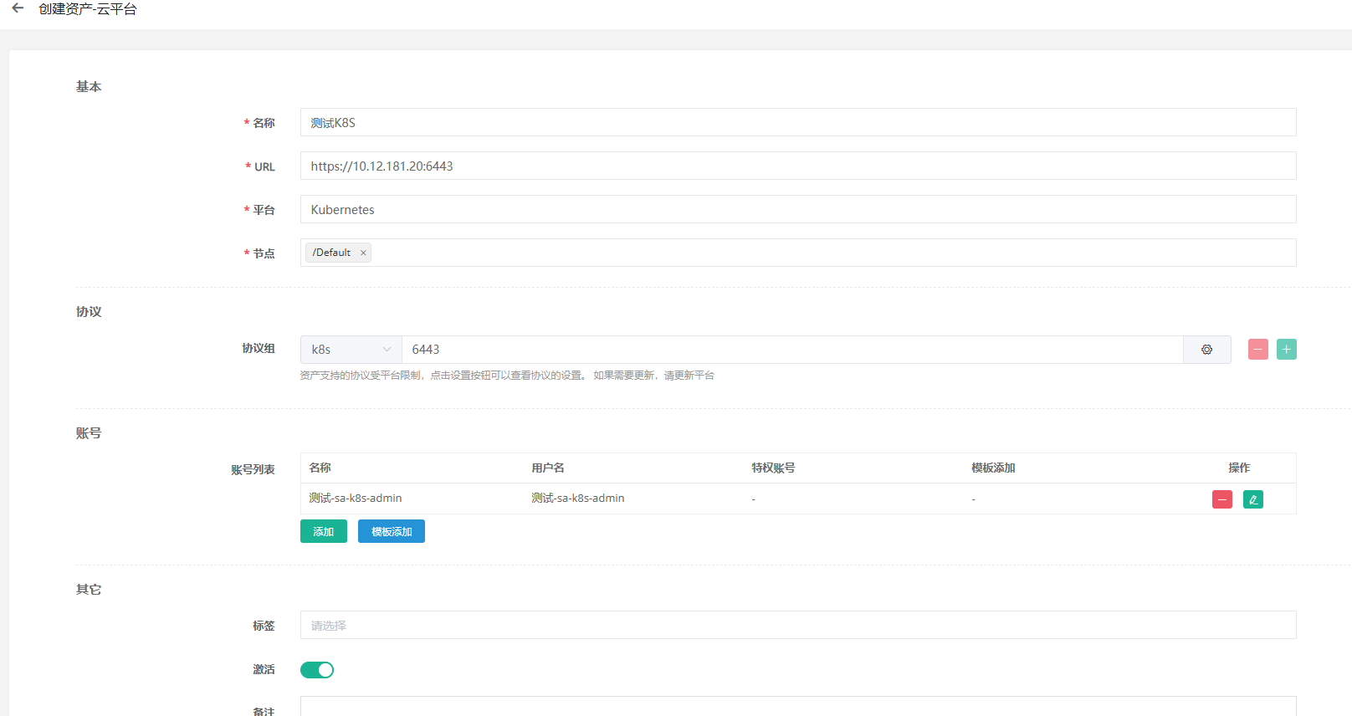Viewport: 1352px width, 716px height.
Task: Remove the /Default node tag
Action: coord(363,253)
